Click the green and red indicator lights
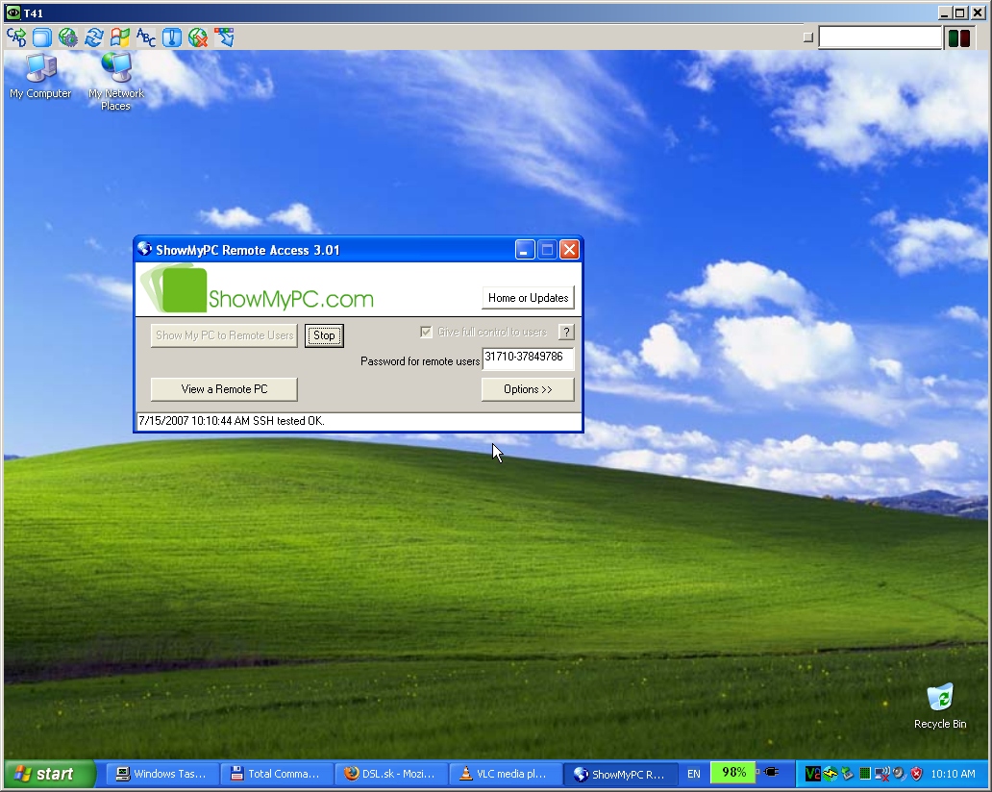Image resolution: width=992 pixels, height=792 pixels. 959,37
